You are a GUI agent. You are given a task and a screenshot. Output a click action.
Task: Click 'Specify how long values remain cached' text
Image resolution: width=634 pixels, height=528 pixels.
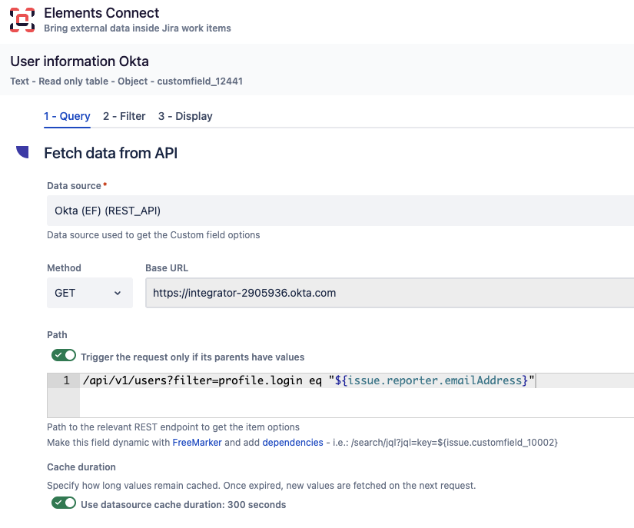[x=261, y=485]
